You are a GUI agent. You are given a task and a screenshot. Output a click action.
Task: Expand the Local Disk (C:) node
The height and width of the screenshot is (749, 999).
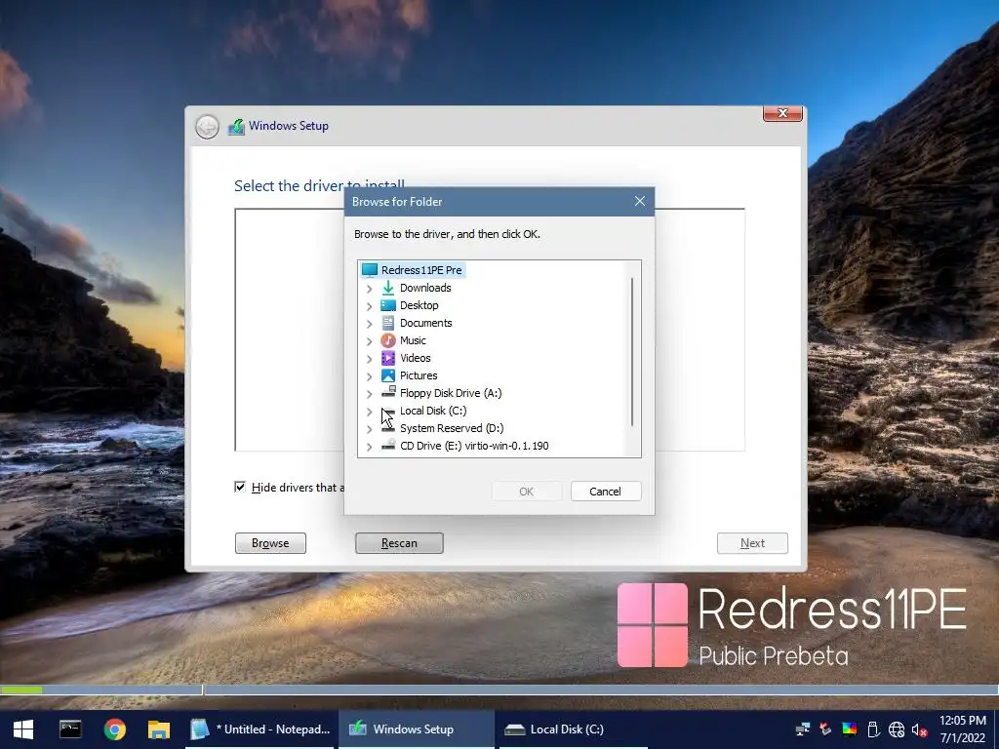coord(370,412)
